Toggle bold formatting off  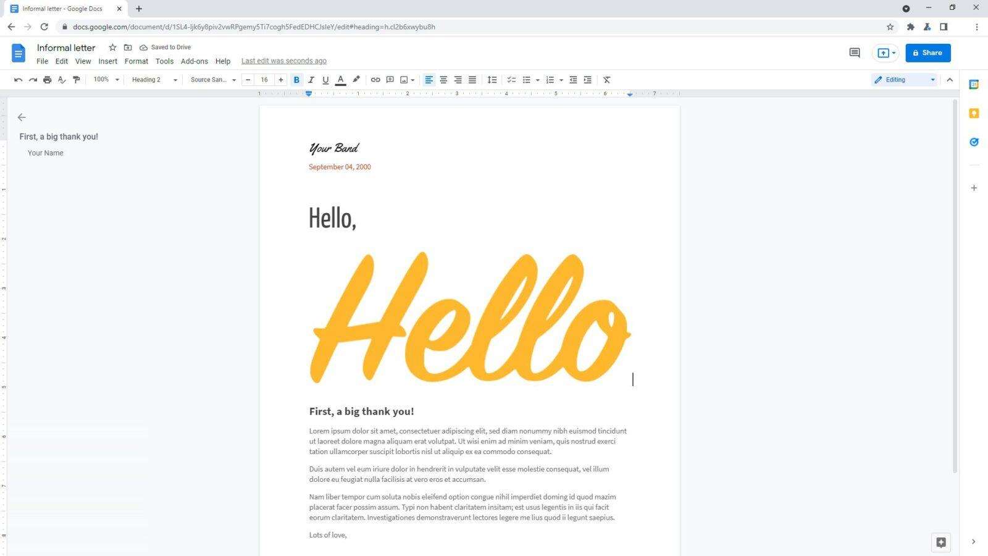point(296,79)
